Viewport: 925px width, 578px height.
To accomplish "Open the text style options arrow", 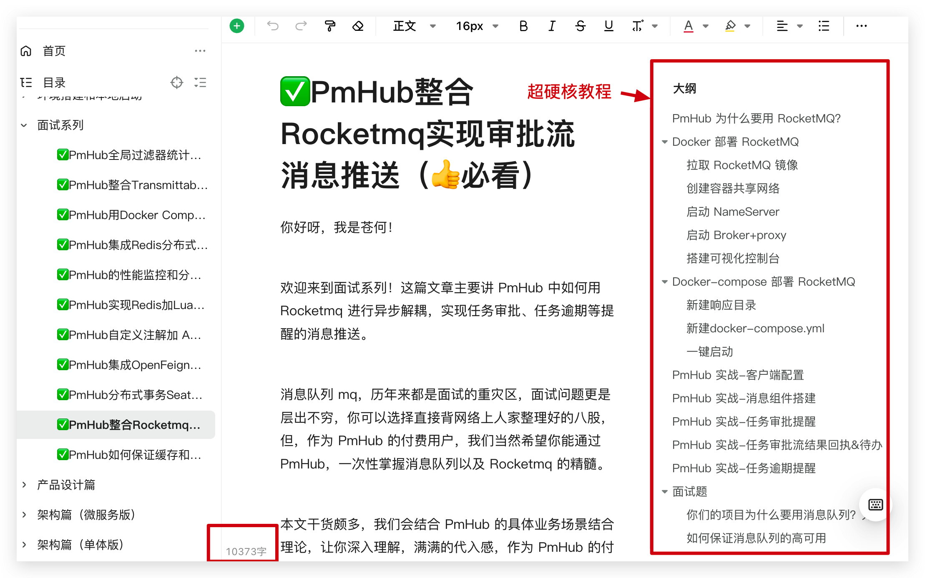I will pyautogui.click(x=655, y=26).
